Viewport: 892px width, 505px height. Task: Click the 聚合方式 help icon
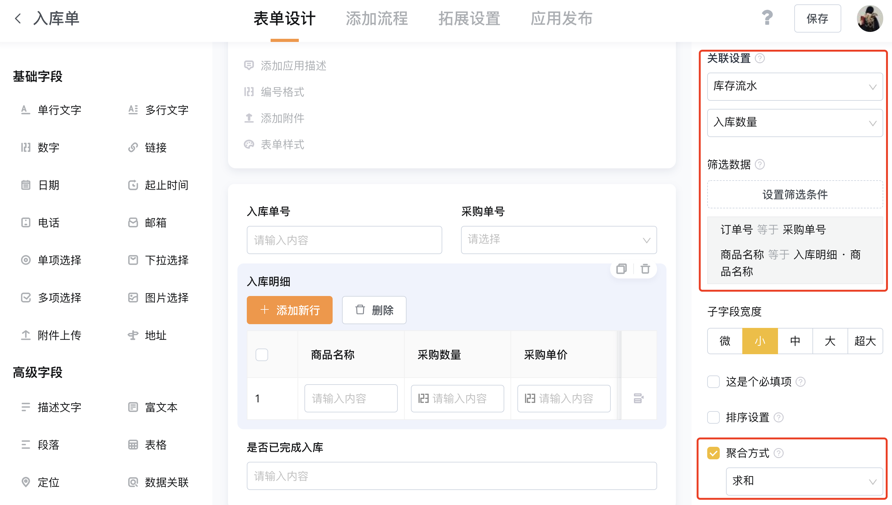779,453
